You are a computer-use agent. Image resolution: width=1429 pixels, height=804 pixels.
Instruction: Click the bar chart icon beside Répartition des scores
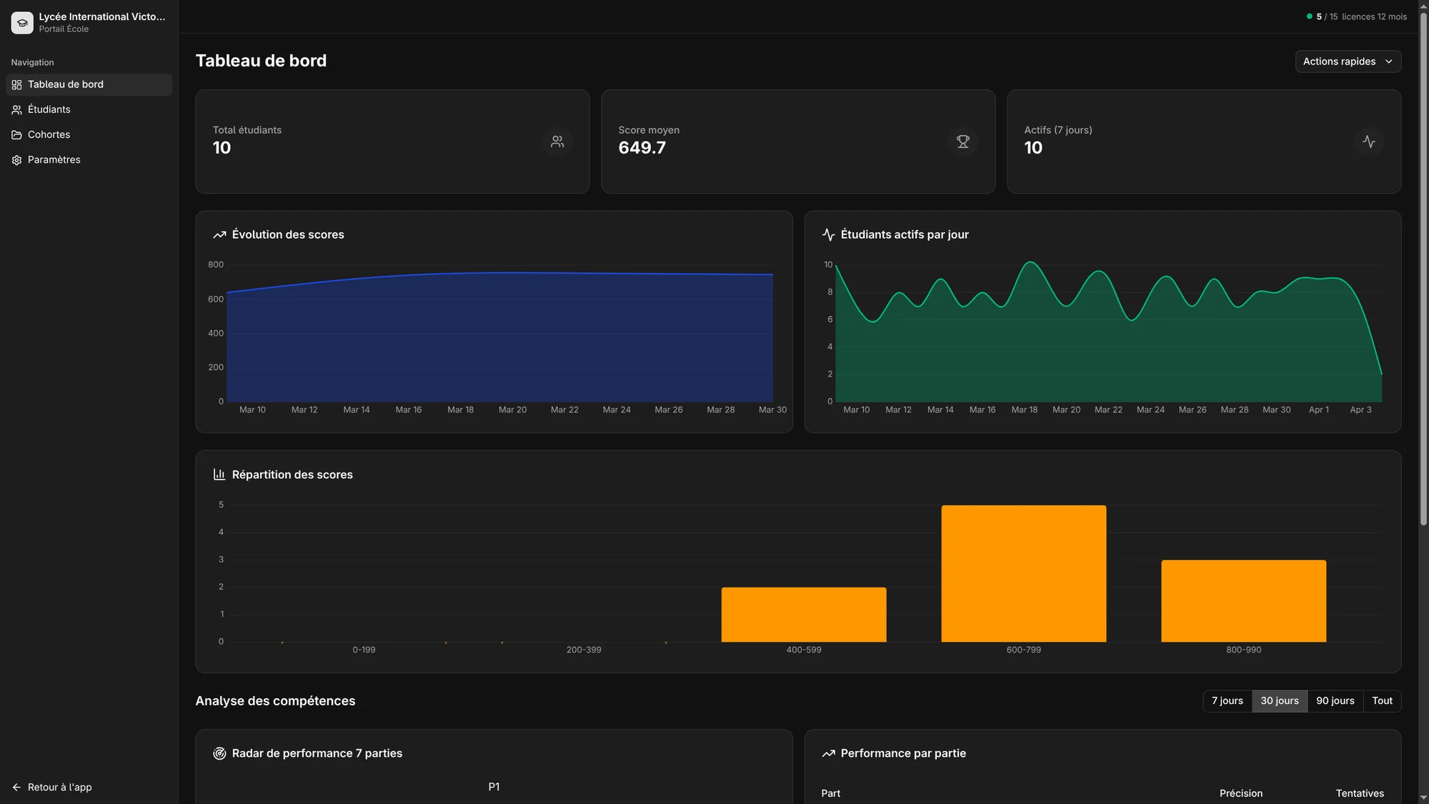pyautogui.click(x=219, y=474)
